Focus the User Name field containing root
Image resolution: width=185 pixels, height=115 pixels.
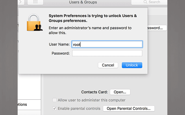pos(107,44)
